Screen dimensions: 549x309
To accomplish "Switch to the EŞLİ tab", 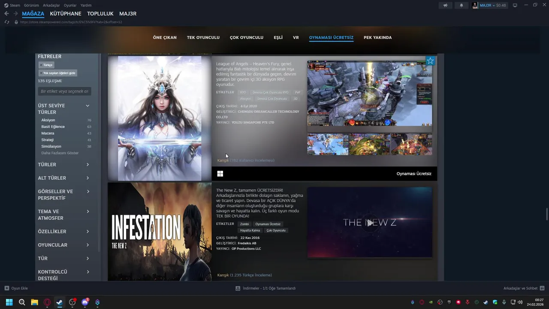I will [x=278, y=37].
